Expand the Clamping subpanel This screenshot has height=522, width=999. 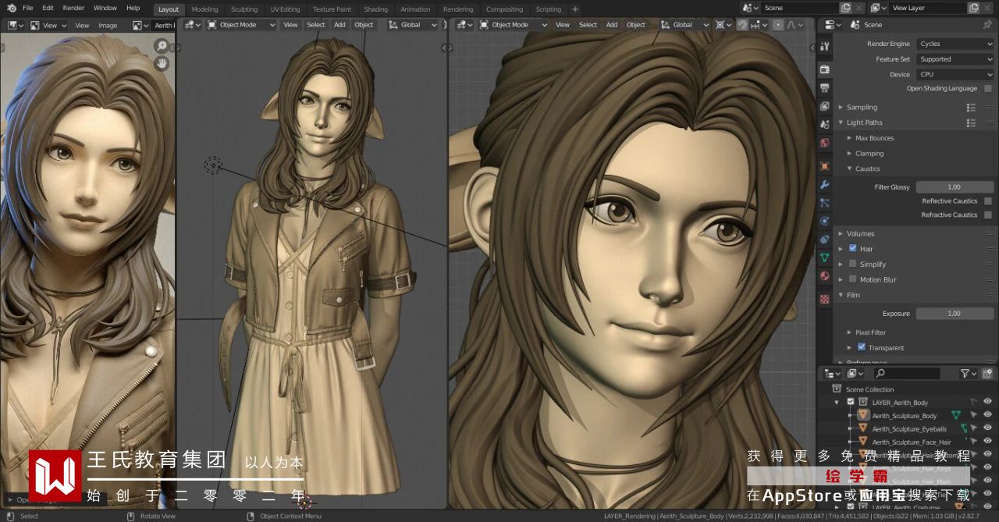(869, 154)
